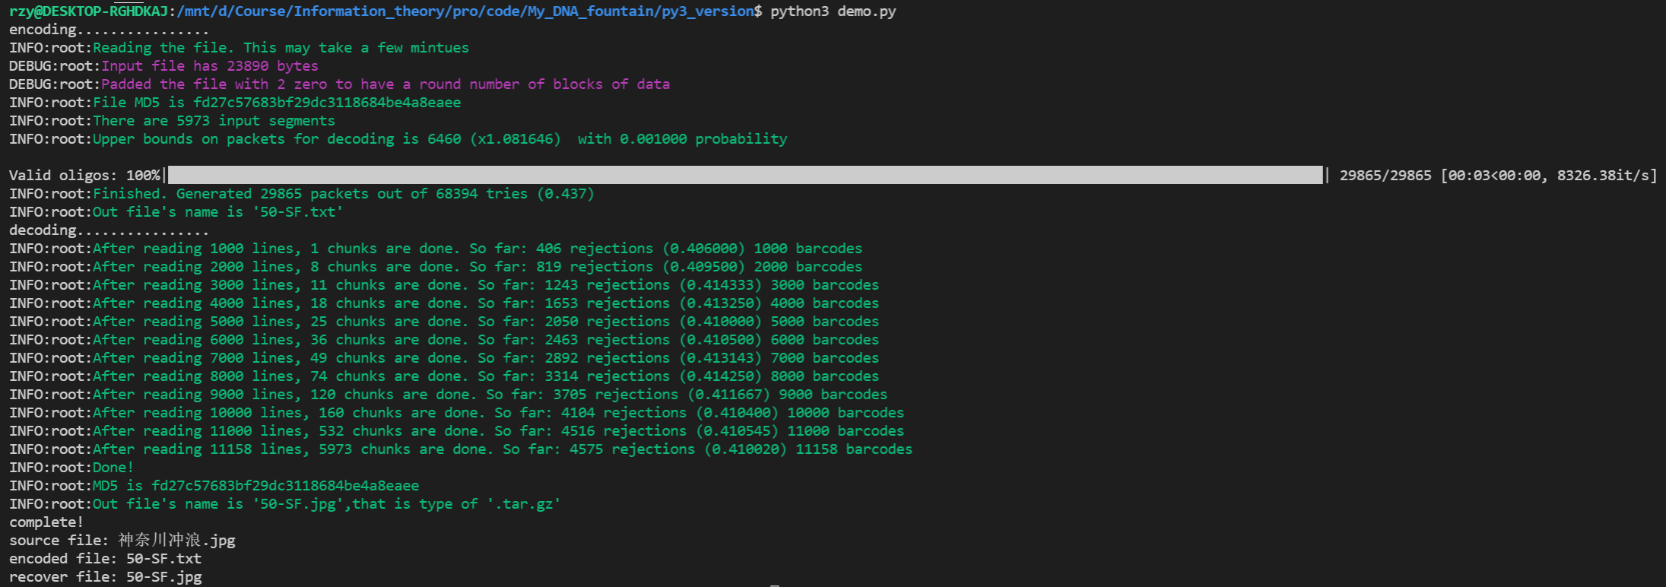
Task: Click 'After reading 10000 lines' log line
Action: tap(456, 413)
